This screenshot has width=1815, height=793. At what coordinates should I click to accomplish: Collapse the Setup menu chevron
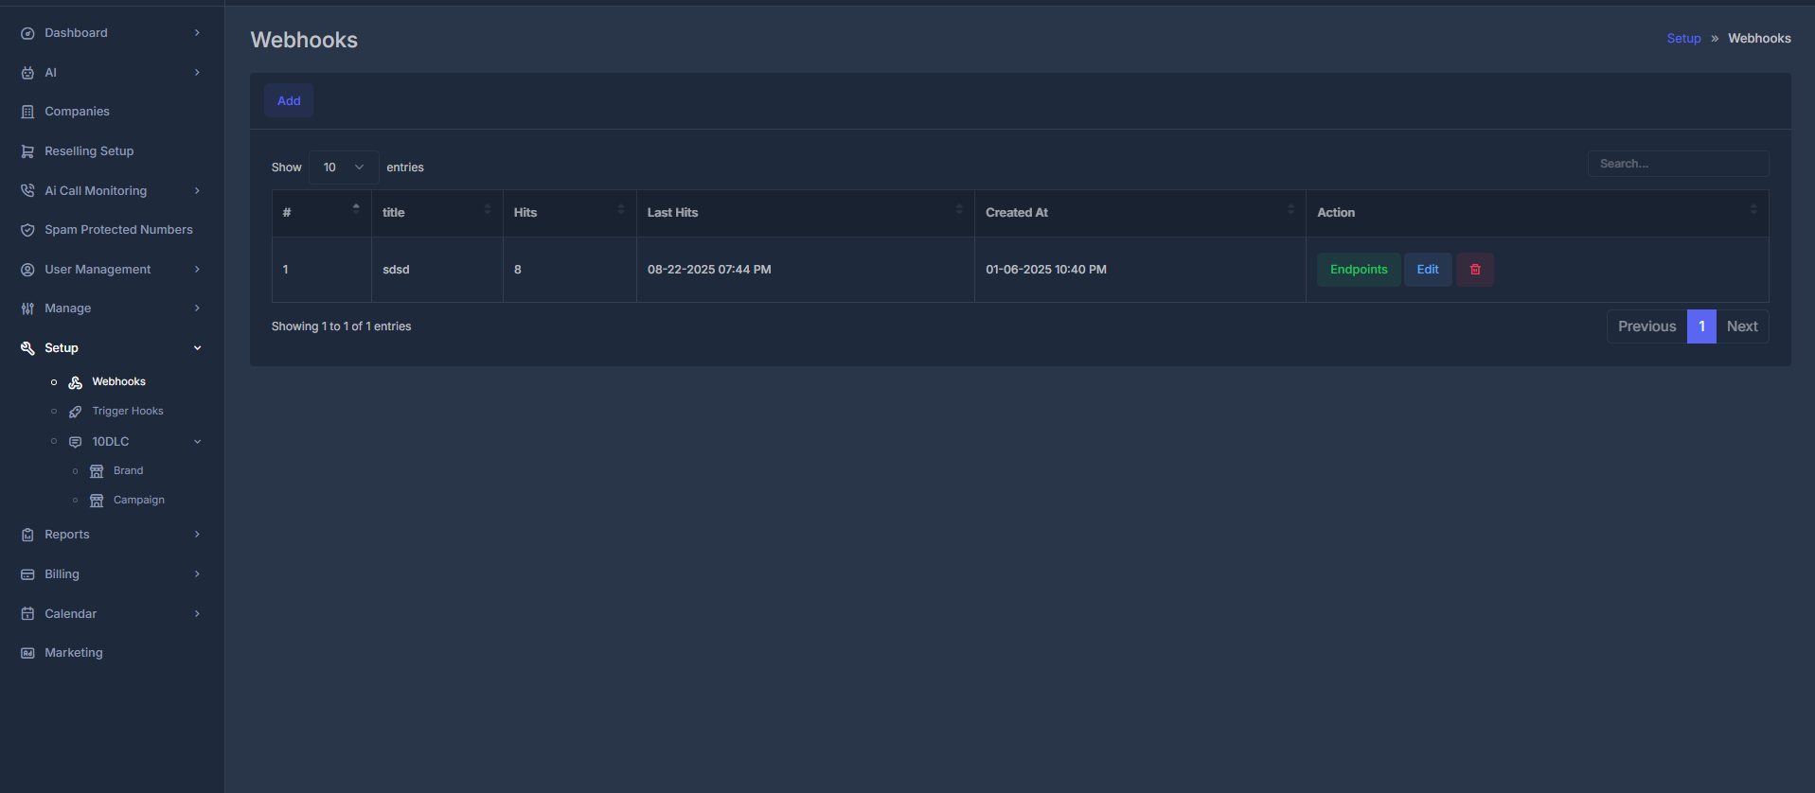(197, 348)
